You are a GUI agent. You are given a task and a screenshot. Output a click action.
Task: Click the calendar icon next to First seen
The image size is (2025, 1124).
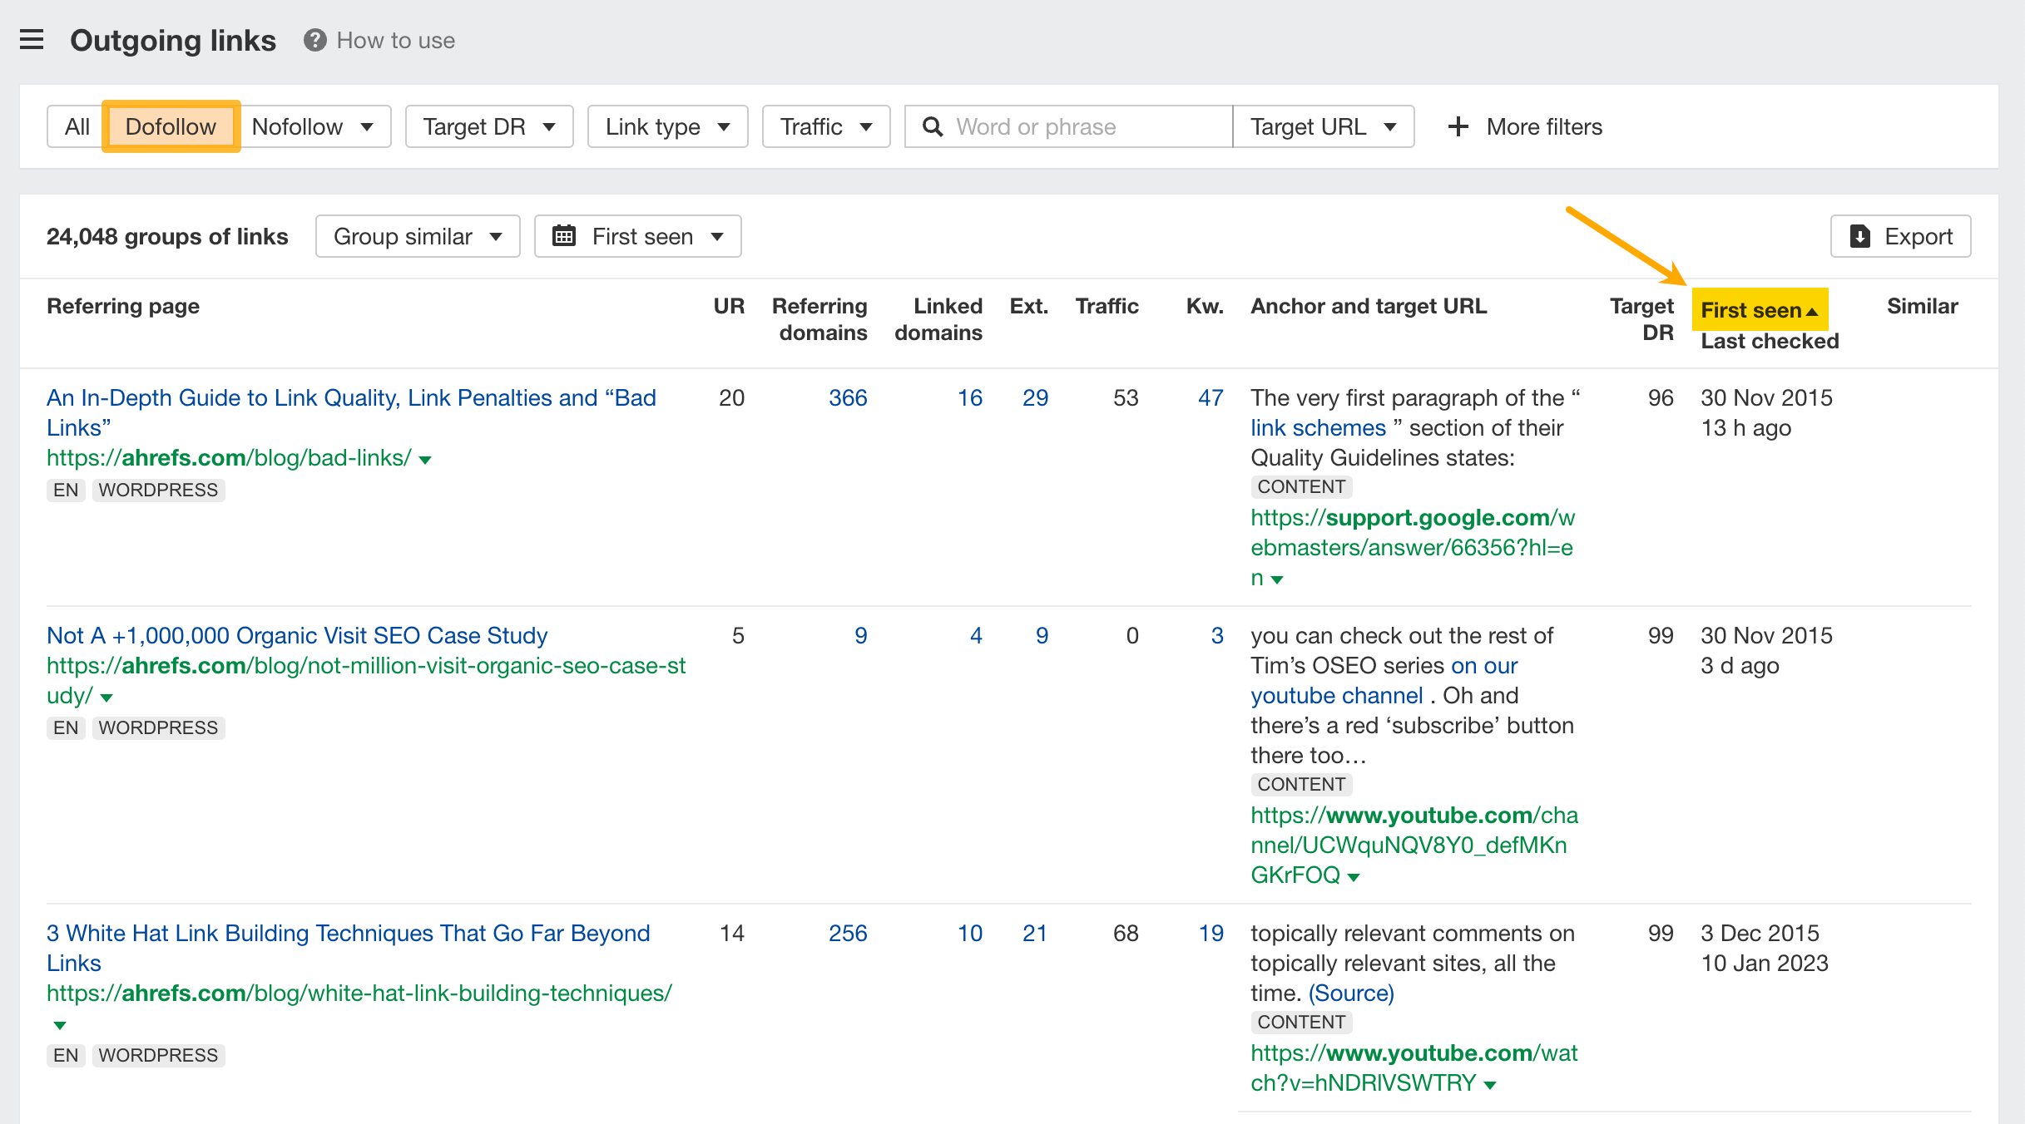coord(565,237)
